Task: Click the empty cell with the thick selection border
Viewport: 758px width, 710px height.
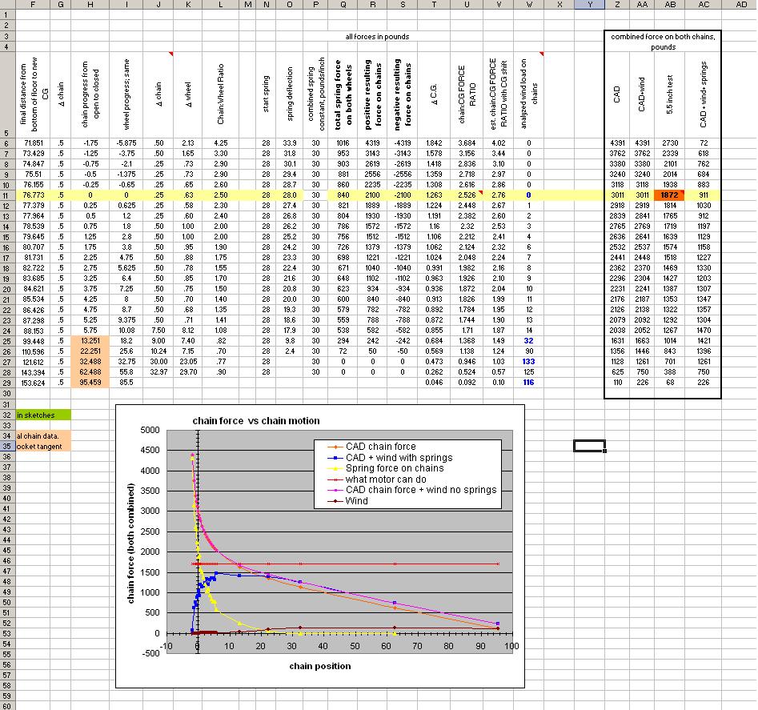Action: click(589, 446)
